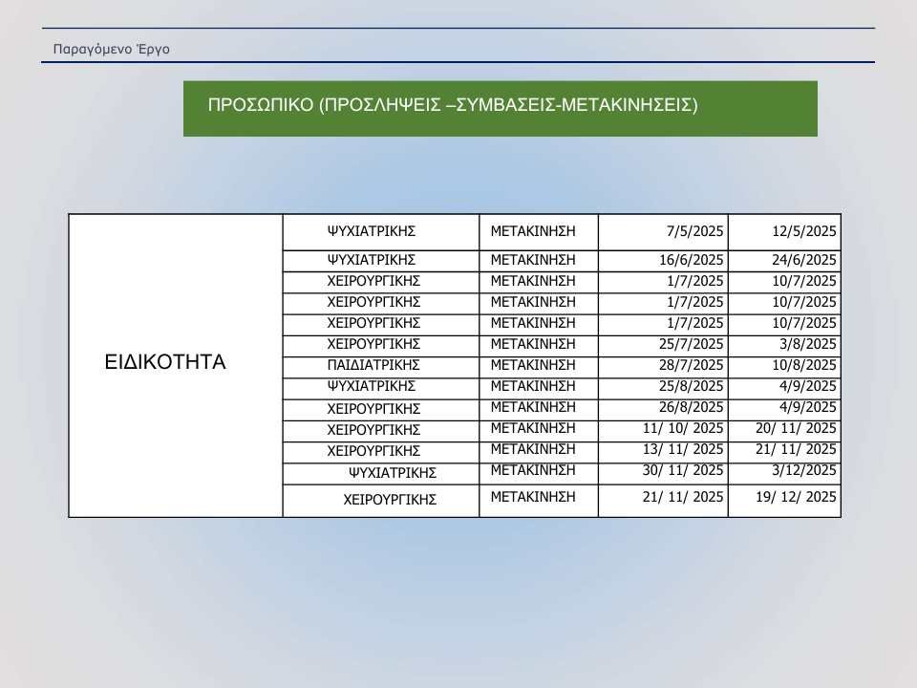917x688 pixels.
Task: Select the 12/5/2025 date cell
Action: point(784,231)
